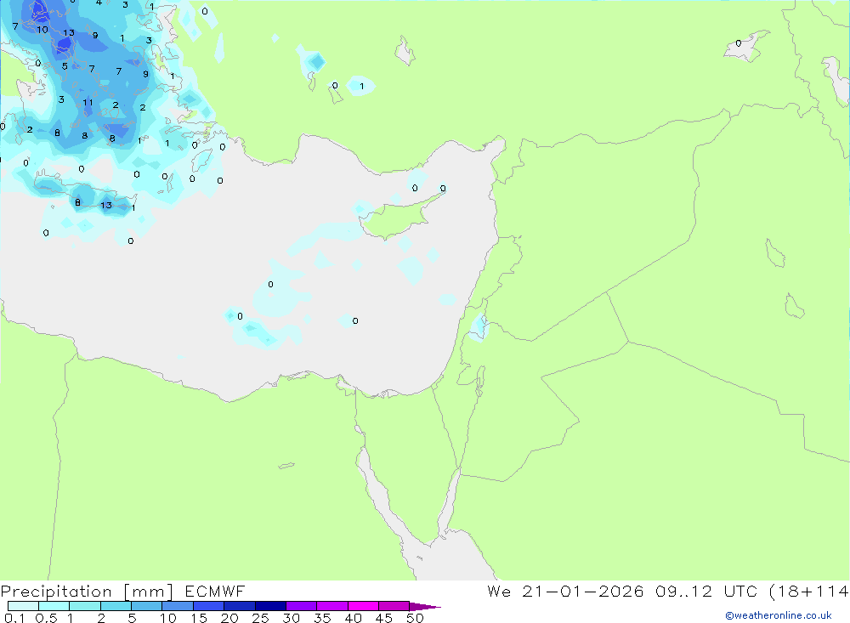
Task: Click the above-50 mm arrow tip of legend
Action: [x=425, y=606]
